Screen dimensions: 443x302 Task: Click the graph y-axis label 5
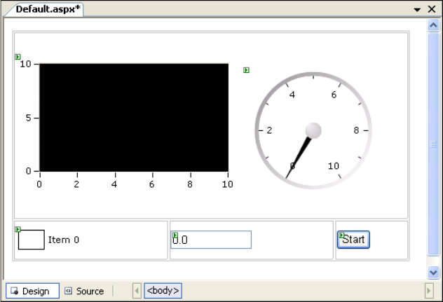[29, 118]
